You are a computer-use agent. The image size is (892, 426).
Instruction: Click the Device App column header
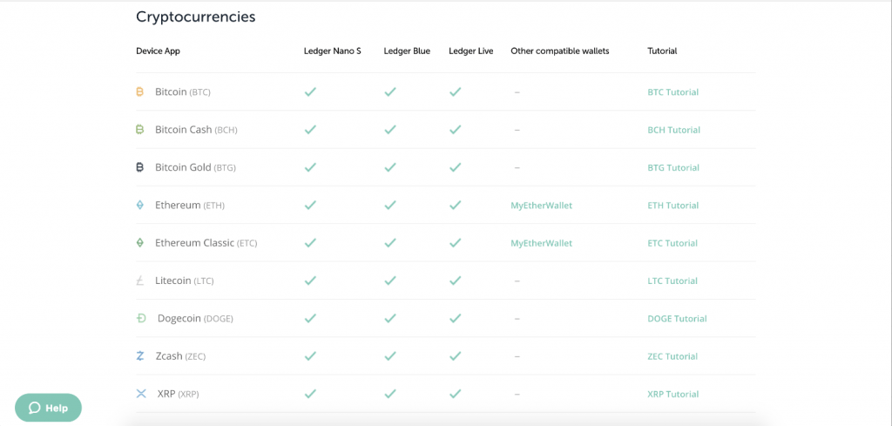point(159,51)
